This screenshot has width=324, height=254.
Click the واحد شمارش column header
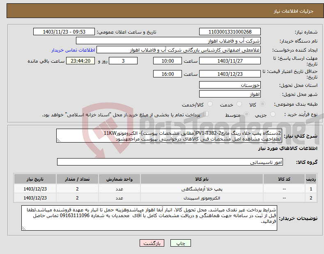click(x=119, y=179)
